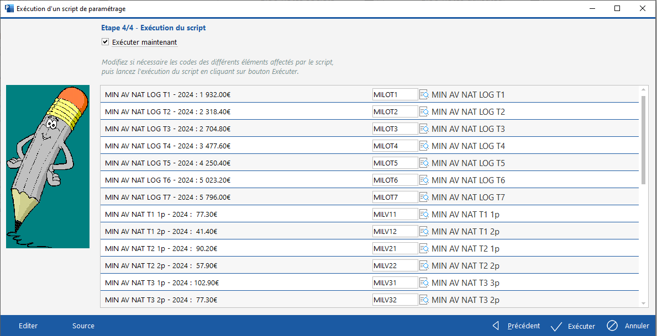The width and height of the screenshot is (657, 336).
Task: Click the lookup icon next to MILOT1
Action: click(x=424, y=95)
